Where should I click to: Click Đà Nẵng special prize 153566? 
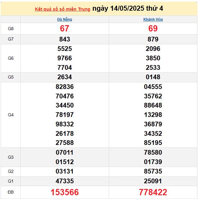pos(65,192)
